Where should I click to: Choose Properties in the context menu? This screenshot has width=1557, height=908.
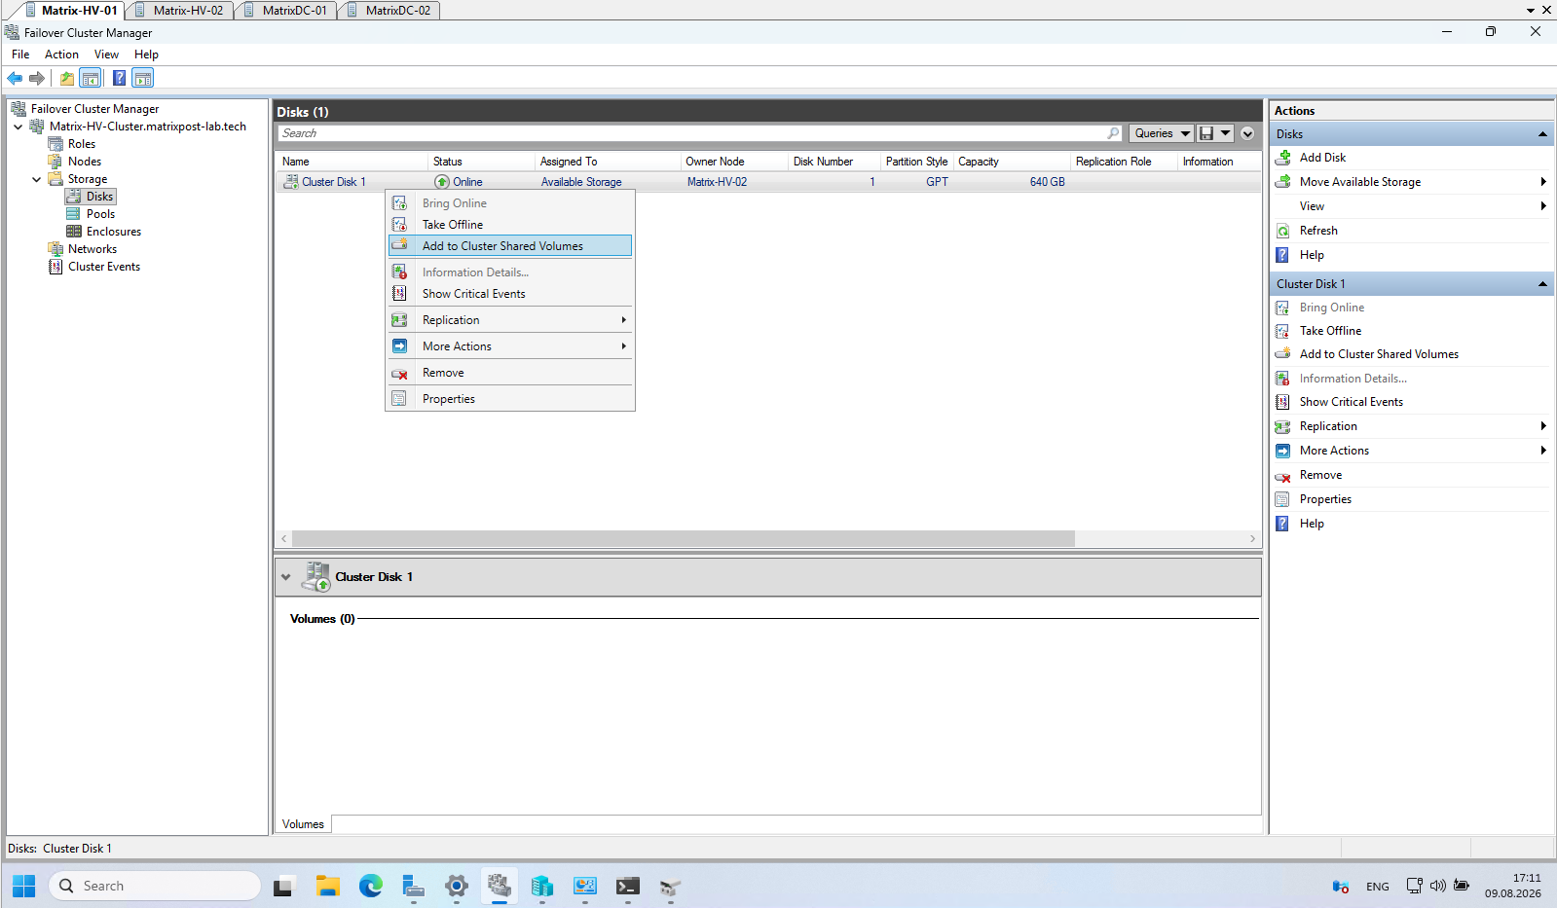click(x=510, y=399)
